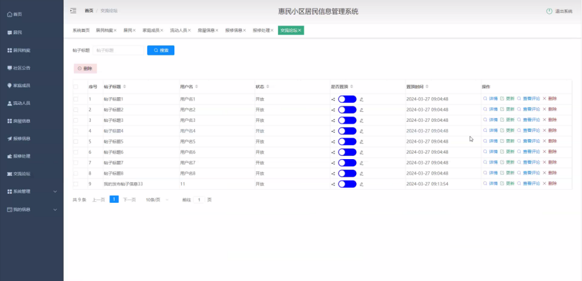Go to 下一页 in pagination
582x281 pixels.
point(129,200)
